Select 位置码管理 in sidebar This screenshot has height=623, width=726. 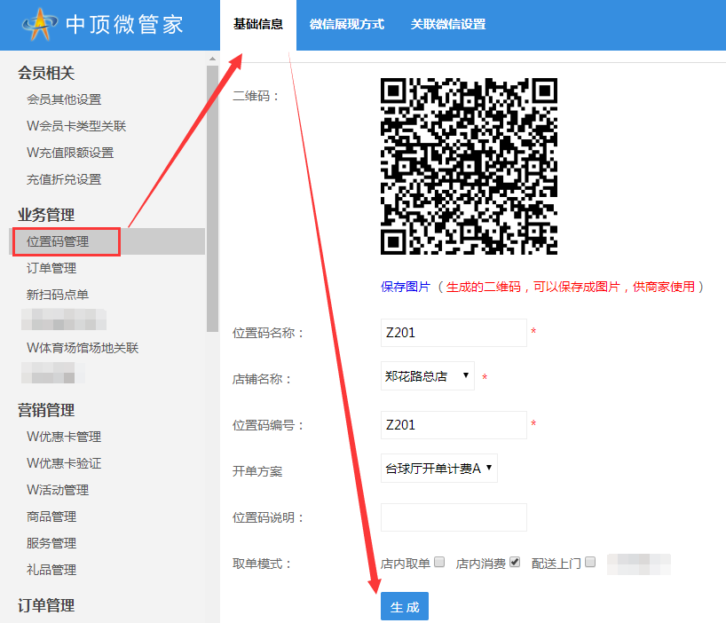coord(58,241)
